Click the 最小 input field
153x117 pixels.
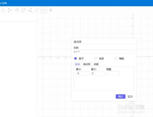pyautogui.click(x=83, y=73)
